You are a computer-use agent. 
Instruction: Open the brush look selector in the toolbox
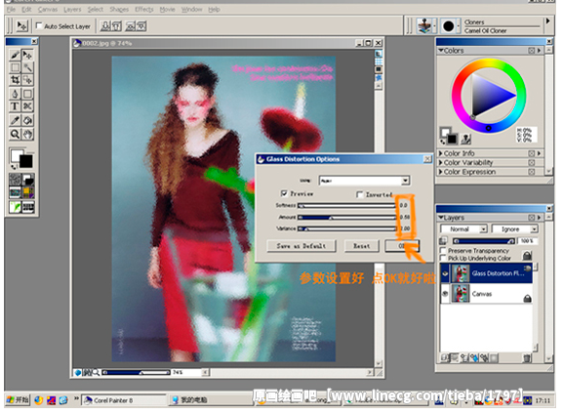(x=15, y=207)
